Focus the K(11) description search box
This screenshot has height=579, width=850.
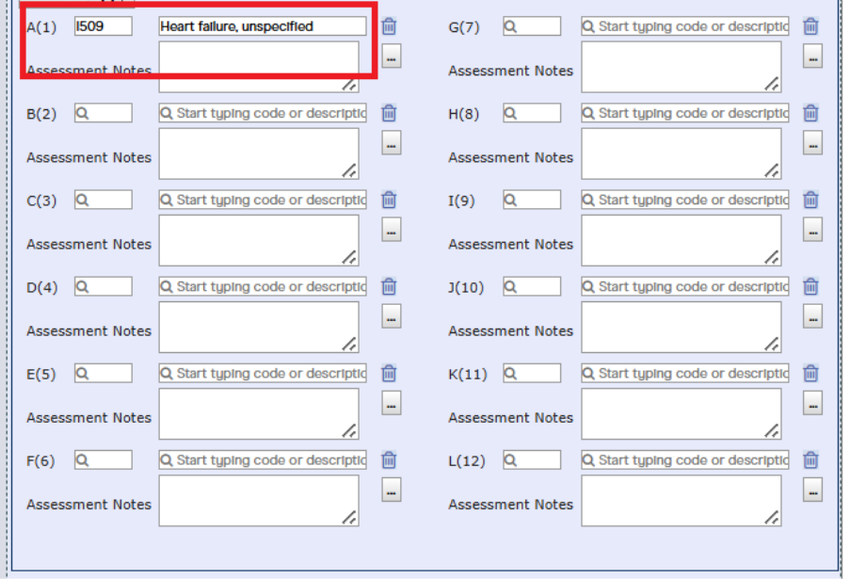[x=685, y=373]
